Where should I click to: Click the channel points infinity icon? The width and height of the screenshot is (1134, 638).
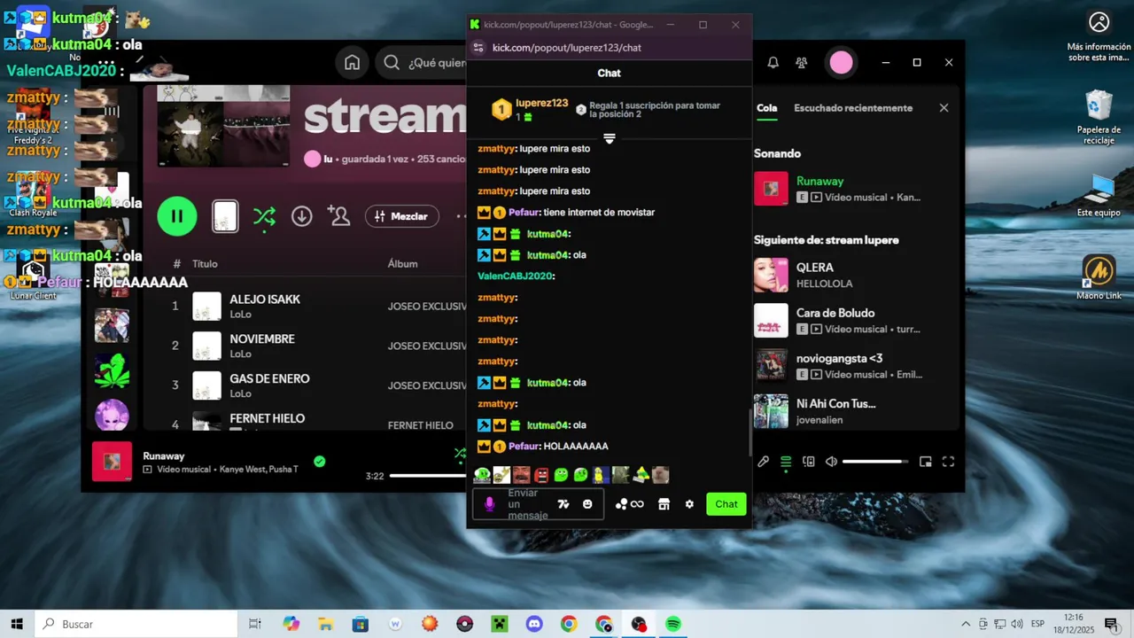click(630, 504)
